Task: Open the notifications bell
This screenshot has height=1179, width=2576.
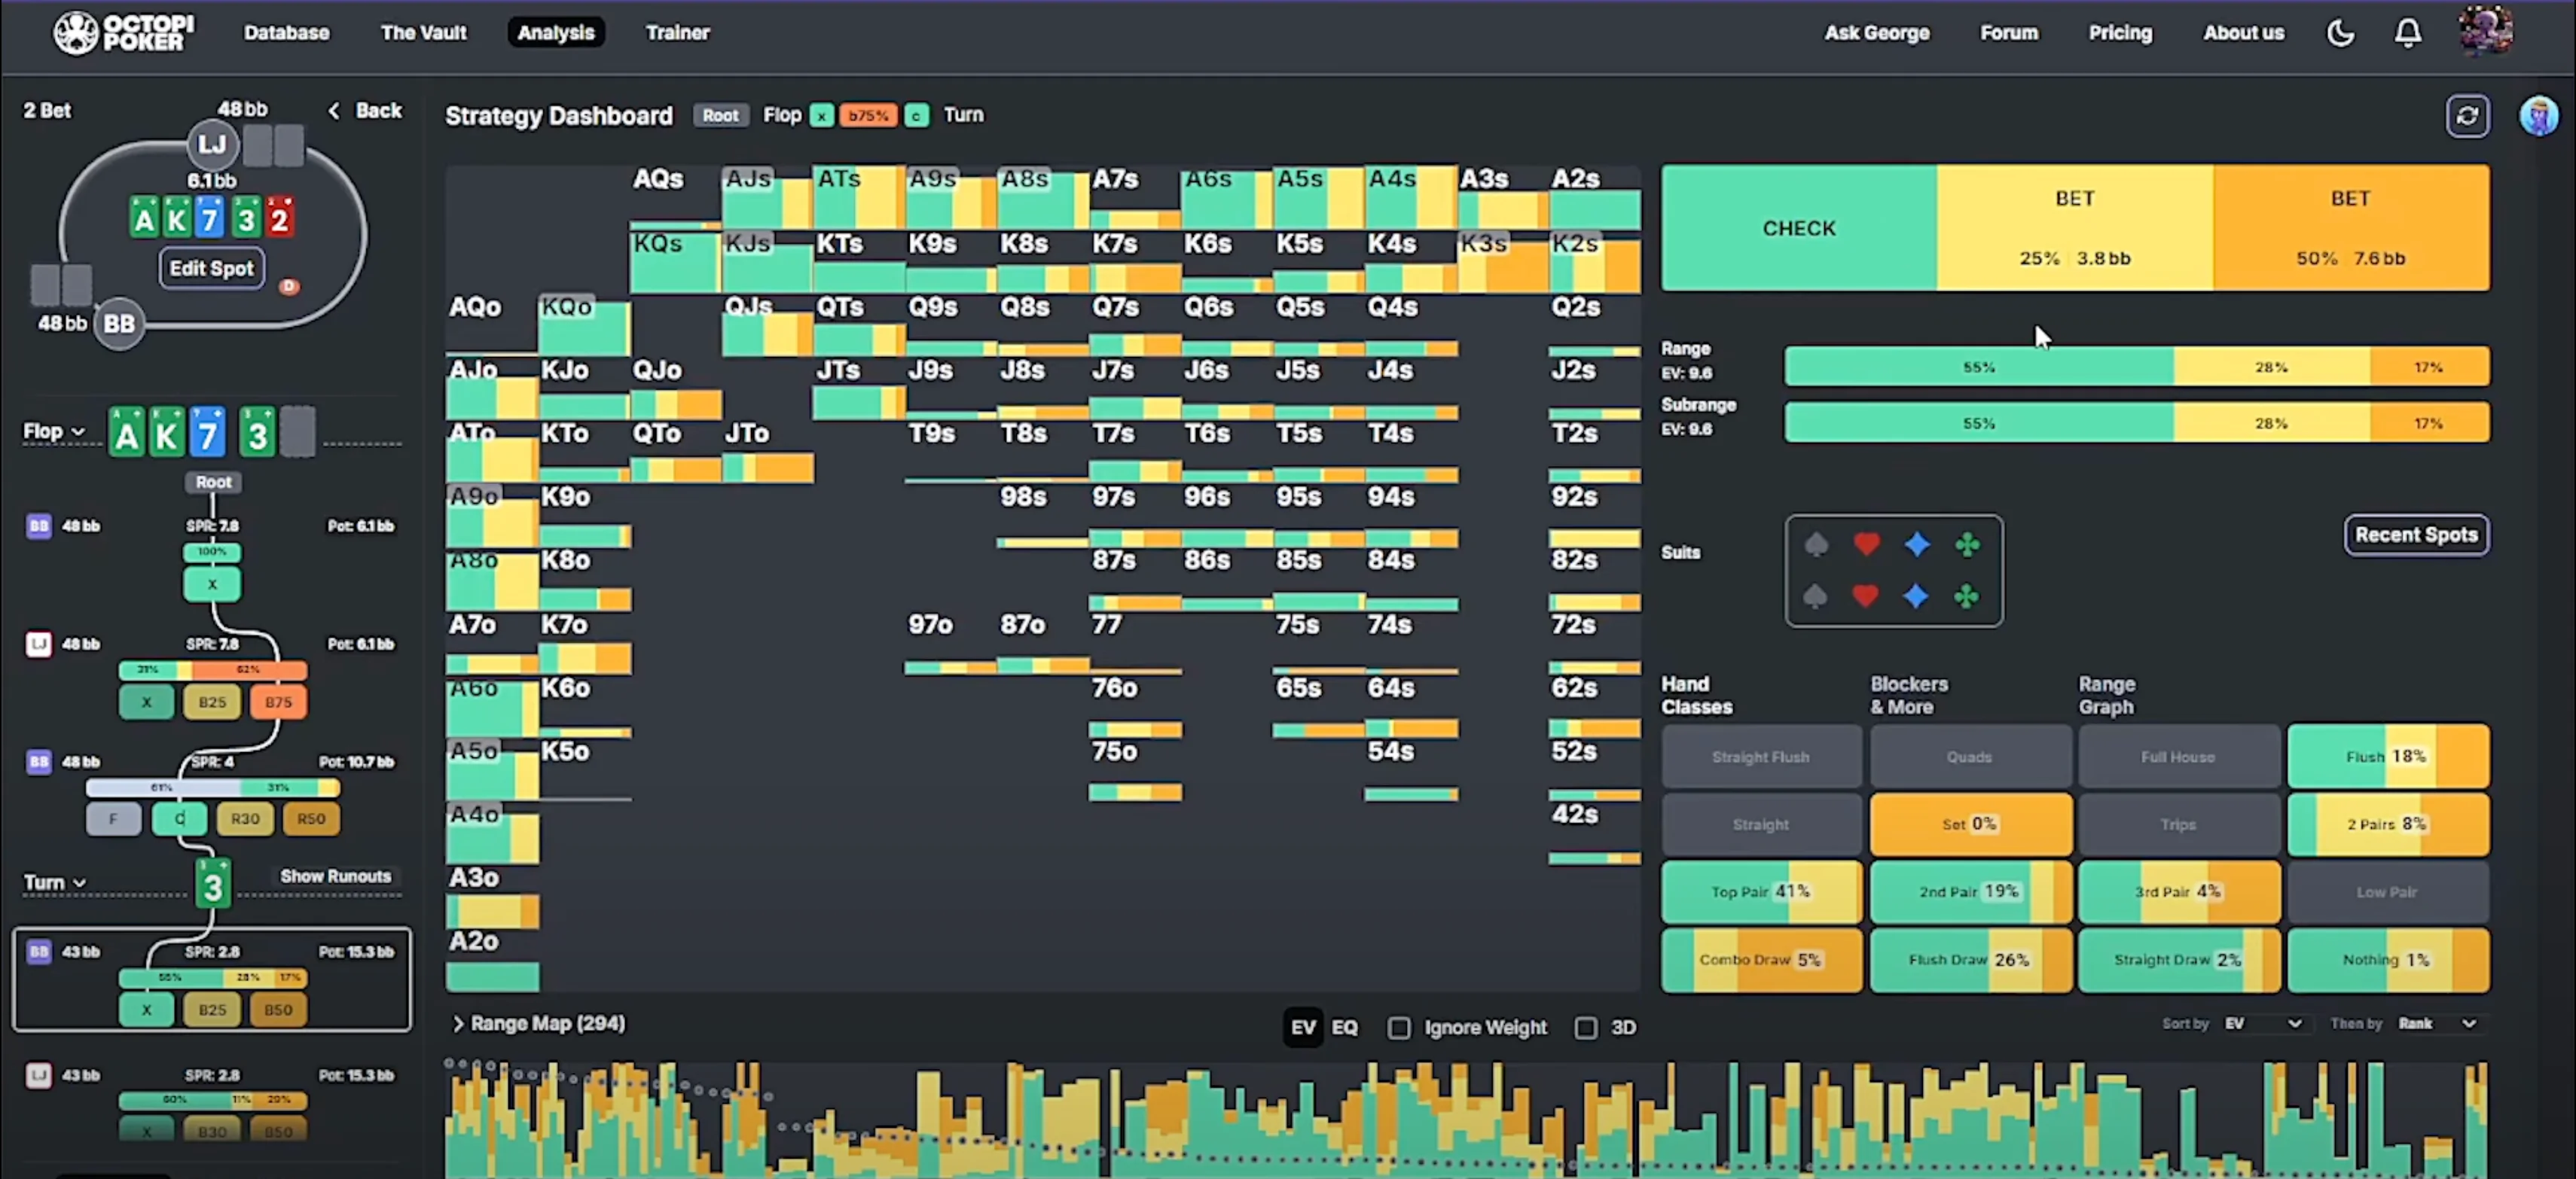Action: click(x=2407, y=33)
